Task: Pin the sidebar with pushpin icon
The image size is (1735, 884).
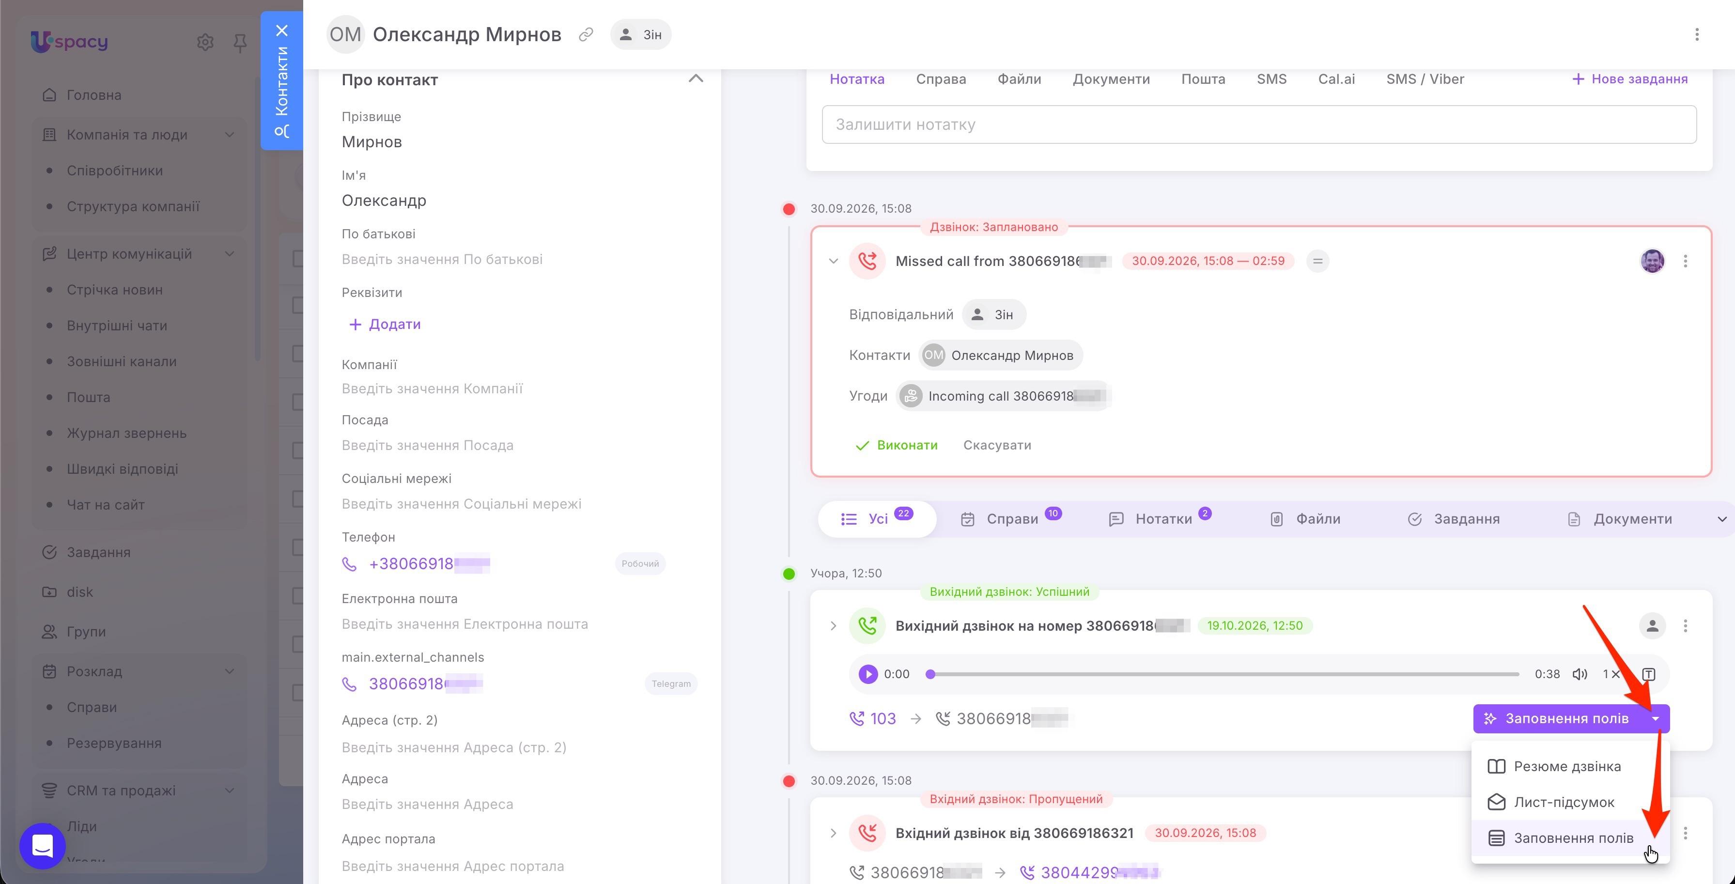Action: click(x=240, y=43)
